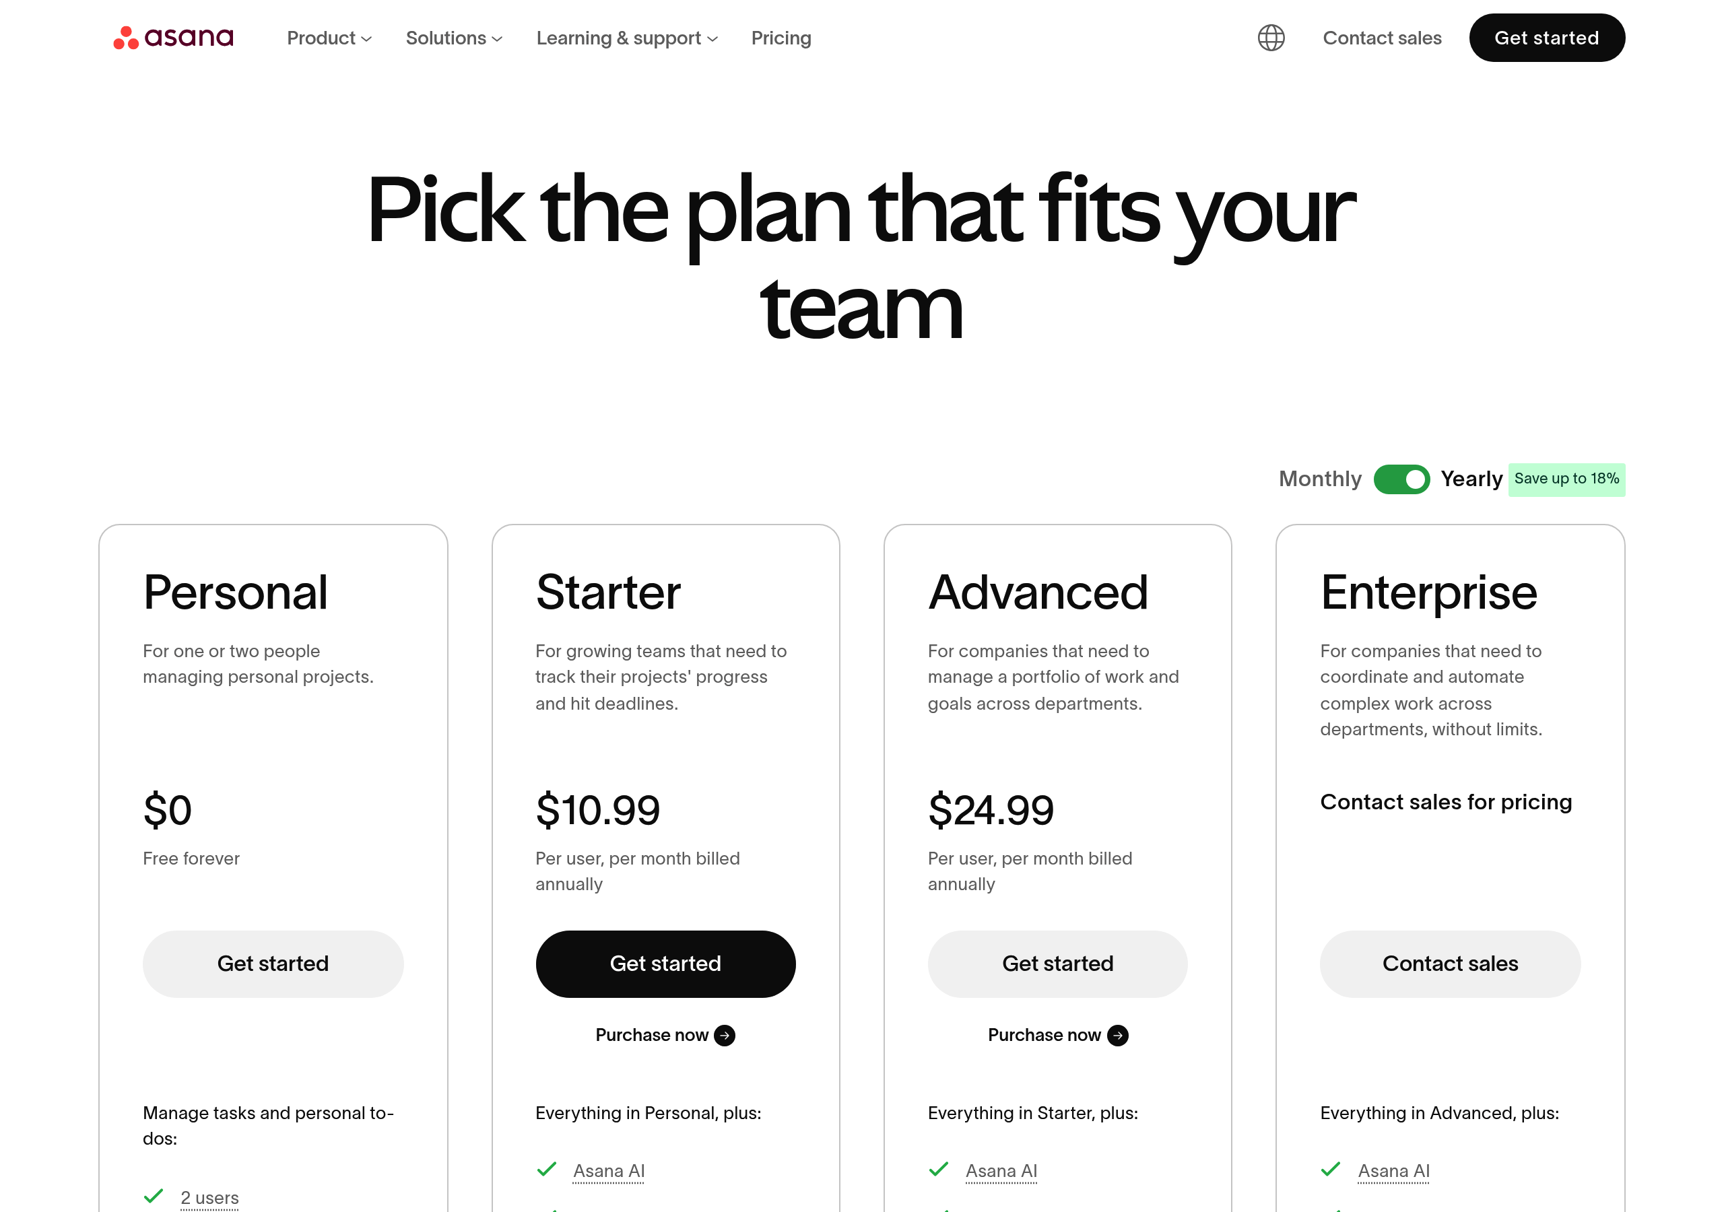Click the checkmark beside Asana AI in Advanced
The width and height of the screenshot is (1724, 1212).
(x=939, y=1169)
